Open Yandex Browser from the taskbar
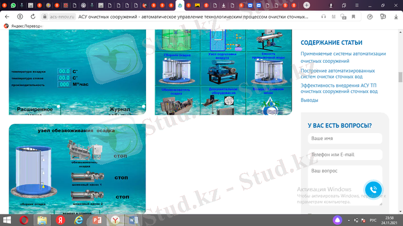Image resolution: width=403 pixels, height=226 pixels. (x=115, y=220)
